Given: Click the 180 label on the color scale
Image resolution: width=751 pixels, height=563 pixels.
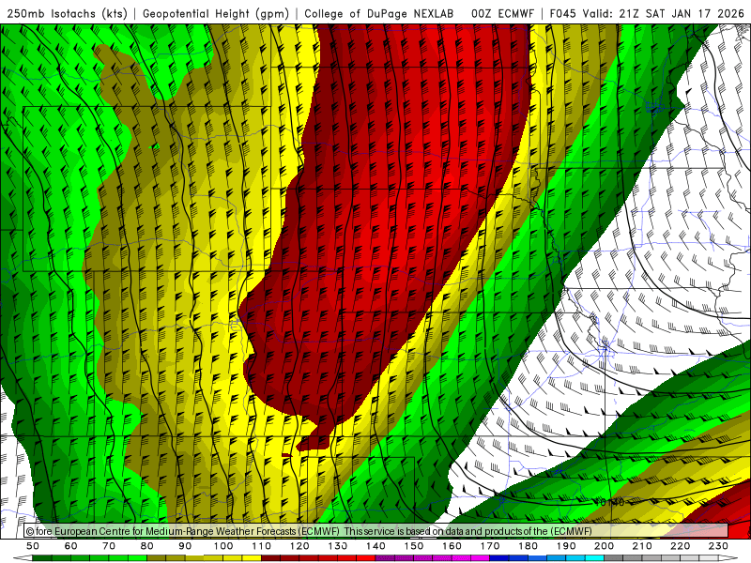Looking at the screenshot, I should point(529,546).
